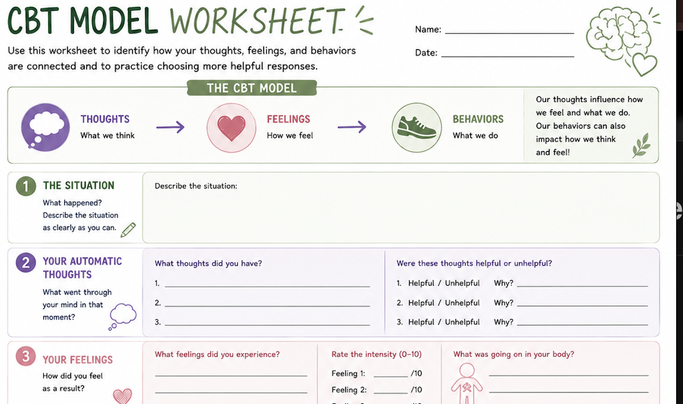Click the first feelings experienced line
Image resolution: width=683 pixels, height=404 pixels.
(x=231, y=376)
